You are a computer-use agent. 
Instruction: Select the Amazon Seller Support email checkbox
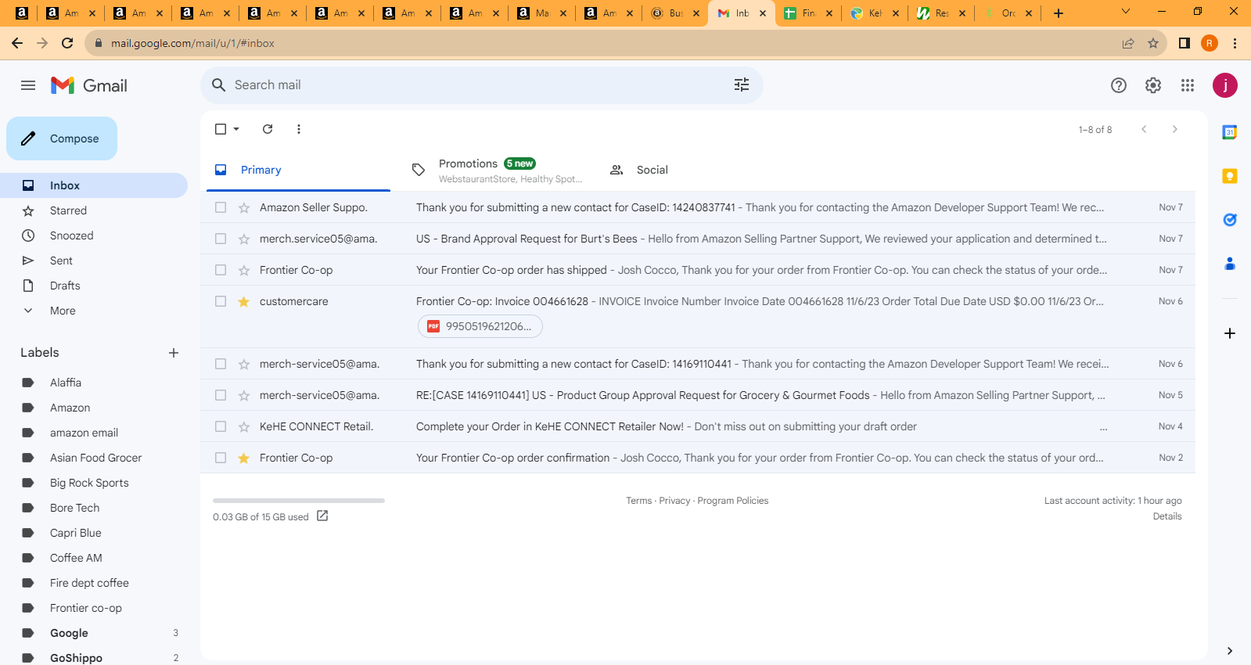(221, 207)
